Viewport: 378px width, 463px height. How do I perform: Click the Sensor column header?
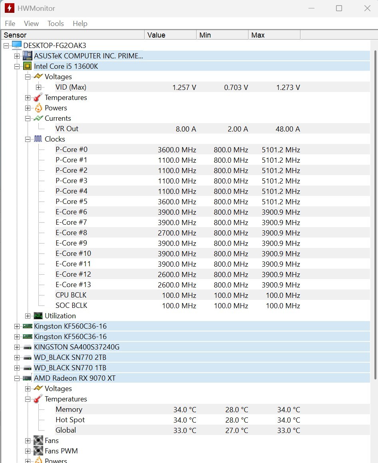point(73,35)
